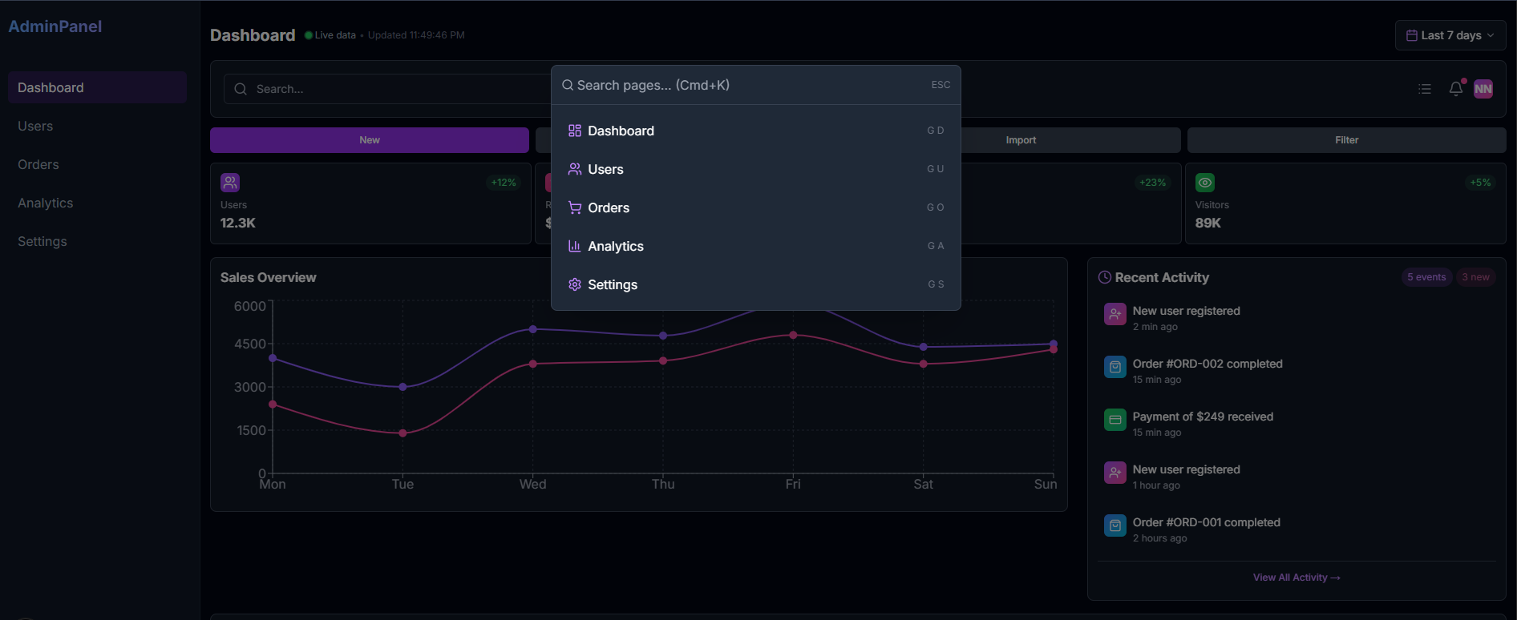
Task: Click the NN user avatar
Action: tap(1483, 89)
